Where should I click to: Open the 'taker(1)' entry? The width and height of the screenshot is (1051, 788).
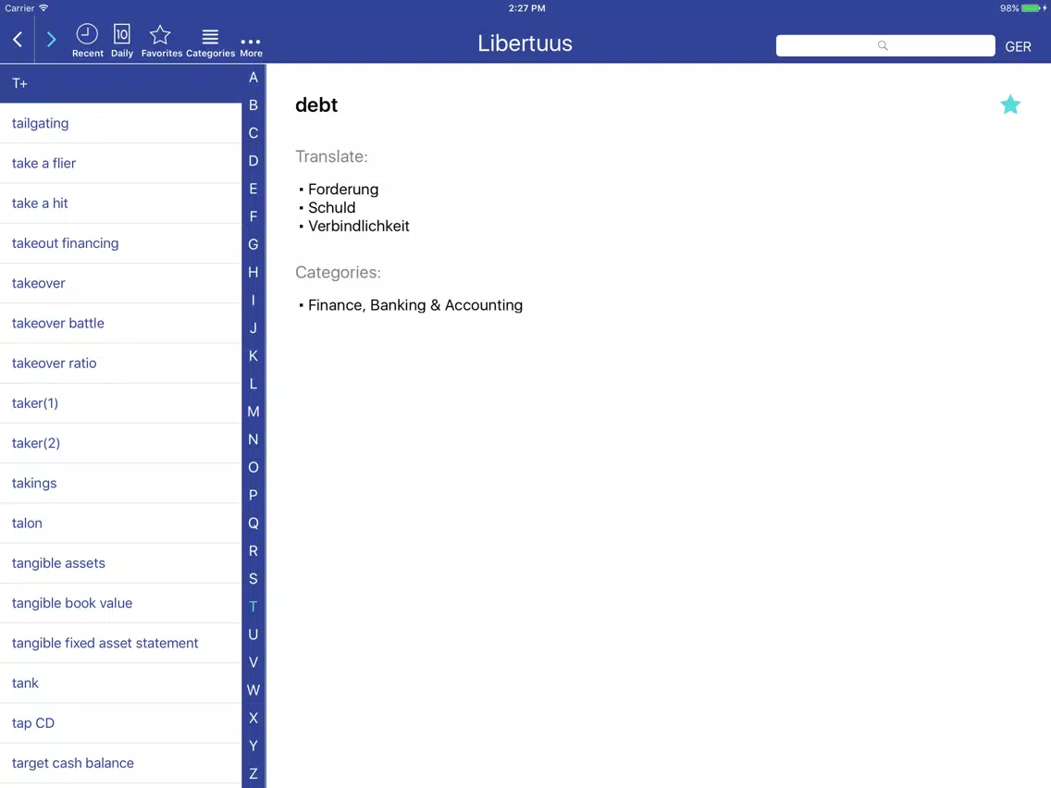click(120, 403)
